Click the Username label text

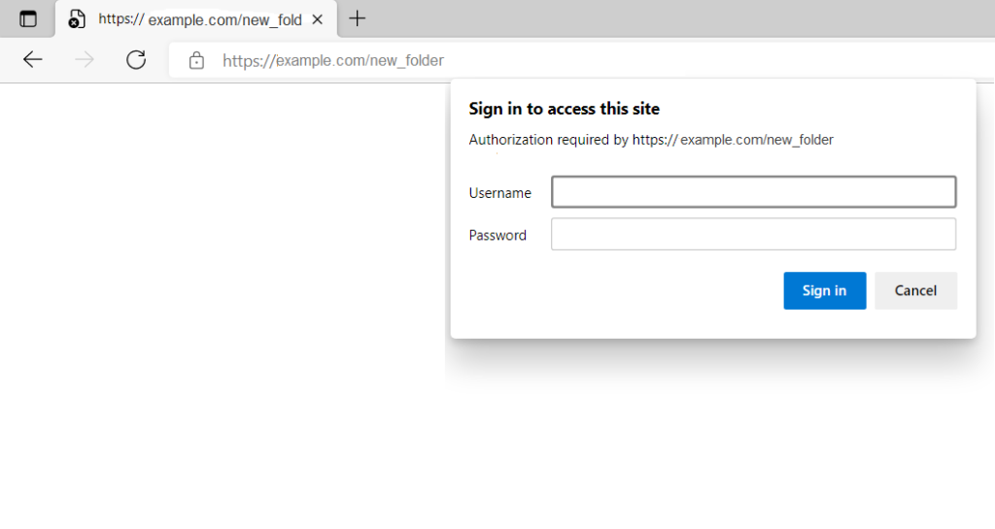pyautogui.click(x=500, y=193)
